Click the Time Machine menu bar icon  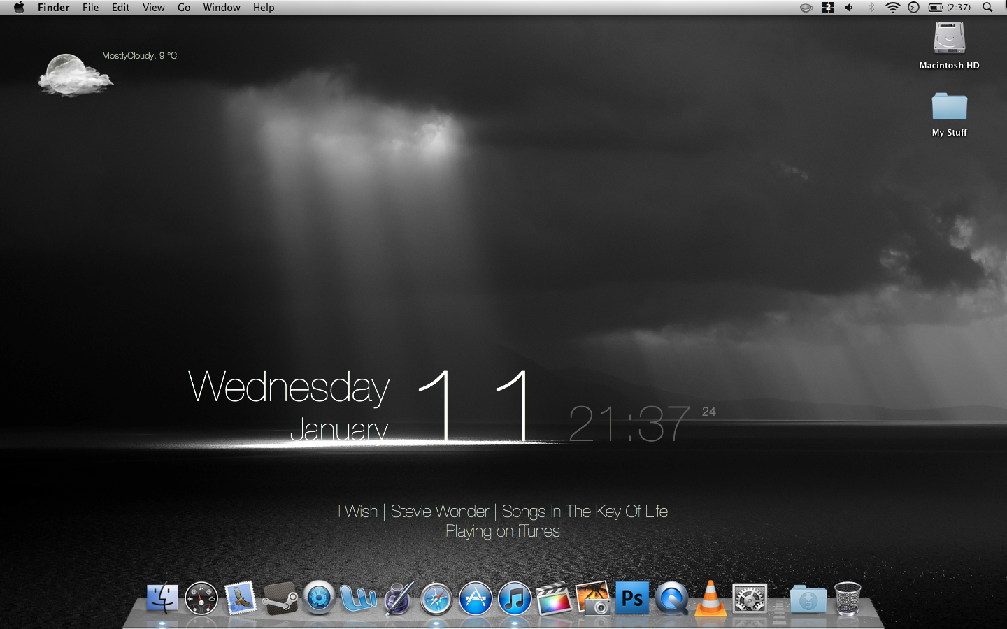(x=913, y=8)
